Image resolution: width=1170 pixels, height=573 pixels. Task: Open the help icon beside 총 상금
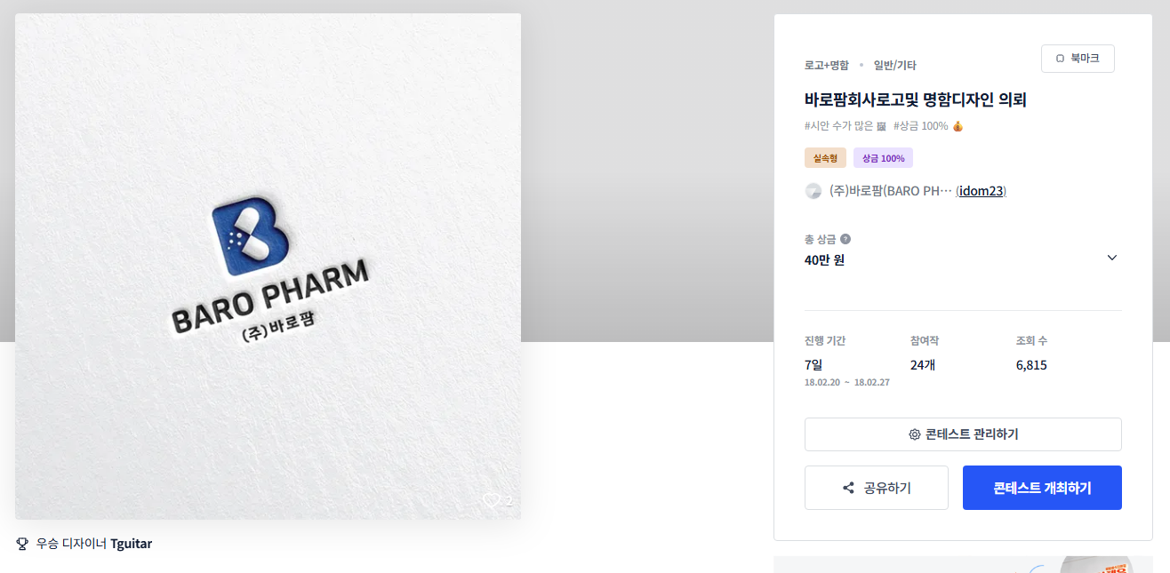tap(845, 239)
